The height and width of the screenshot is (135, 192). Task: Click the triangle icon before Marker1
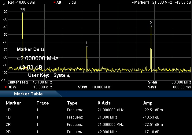click(x=133, y=2)
